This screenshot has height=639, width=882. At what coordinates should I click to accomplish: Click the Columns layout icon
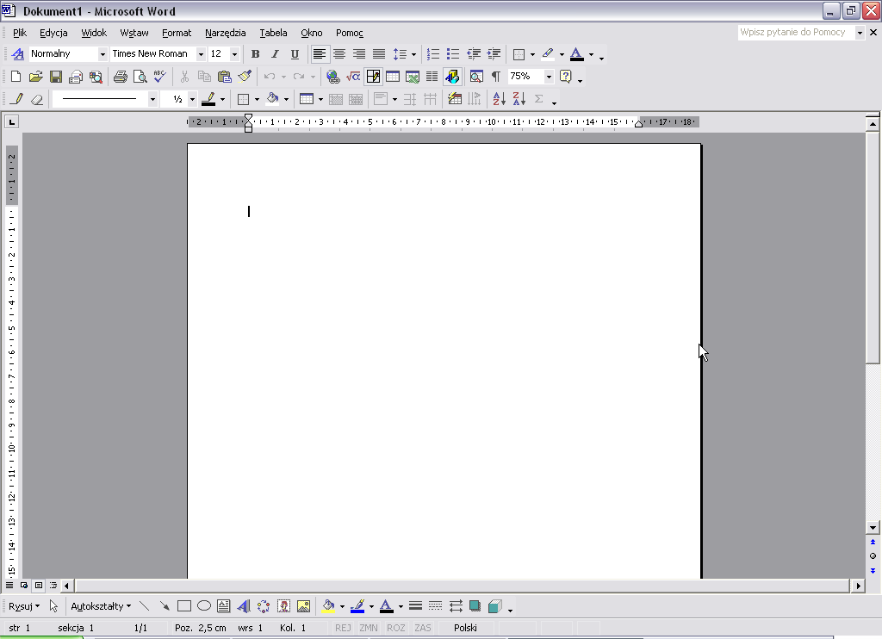(x=432, y=77)
